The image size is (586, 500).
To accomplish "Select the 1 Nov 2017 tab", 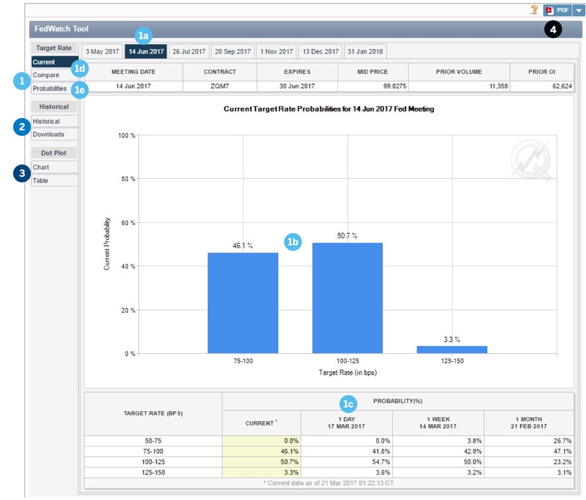I will coord(276,52).
